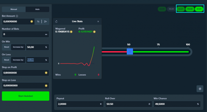207x112 pixels.
Task: Click the blue slider handle on the dice bar
Action: (130, 51)
